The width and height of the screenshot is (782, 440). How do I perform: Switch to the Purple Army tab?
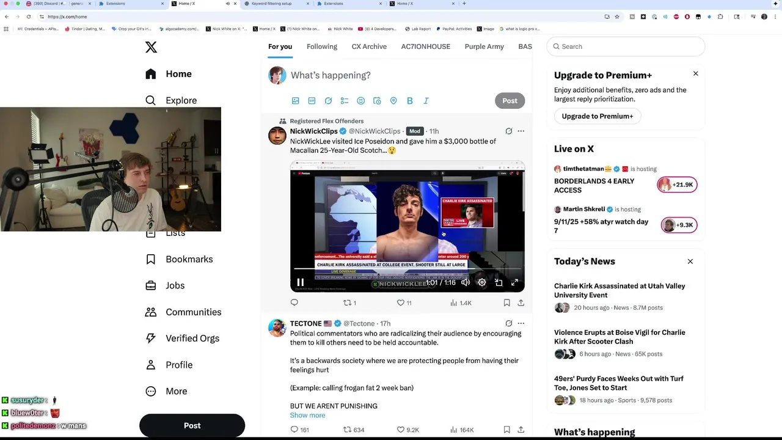(484, 46)
